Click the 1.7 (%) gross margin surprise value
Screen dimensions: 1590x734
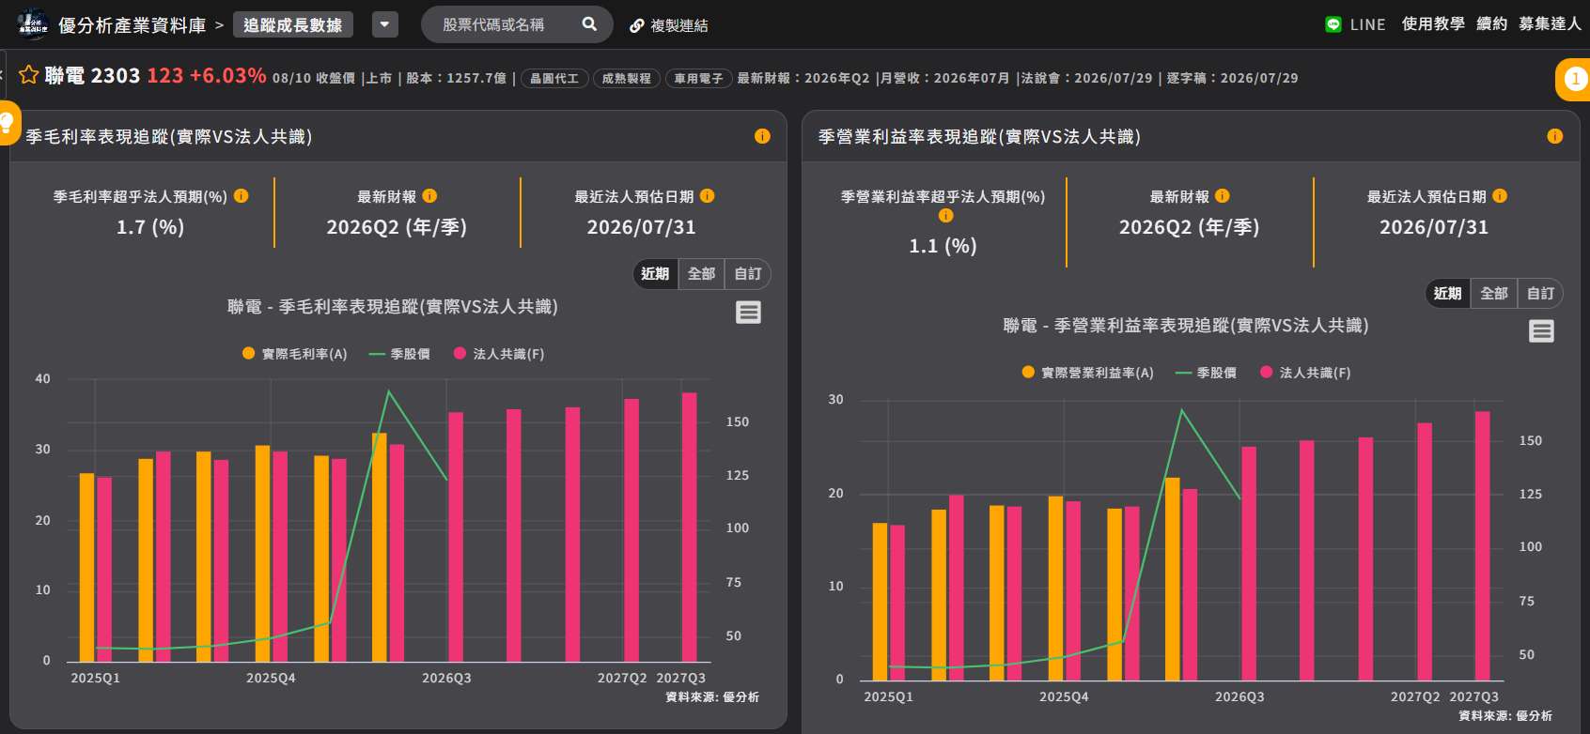click(150, 227)
